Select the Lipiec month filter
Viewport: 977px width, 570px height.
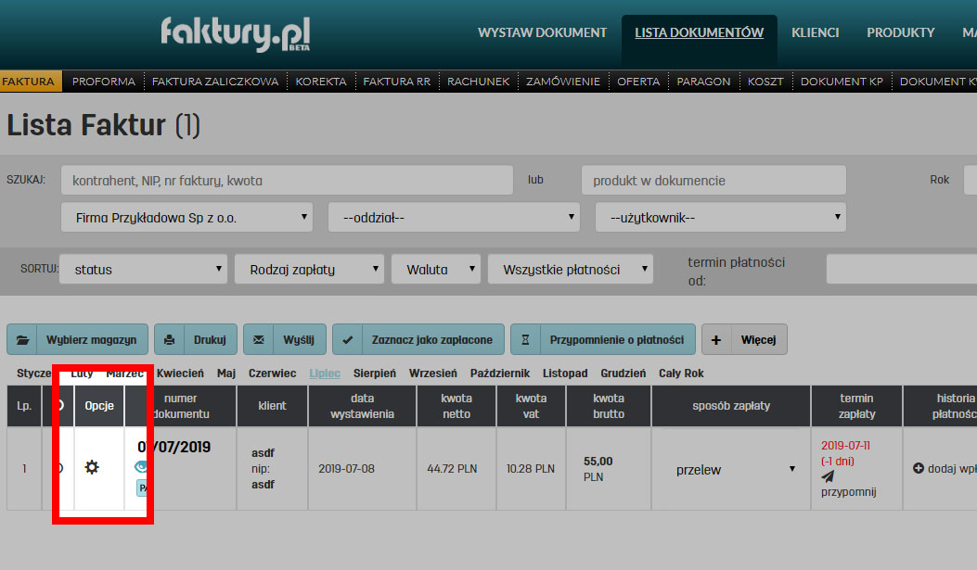point(325,374)
